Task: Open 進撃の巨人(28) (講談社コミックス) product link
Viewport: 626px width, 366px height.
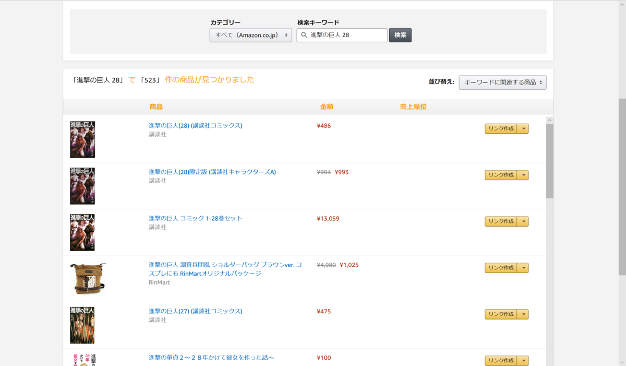Action: [x=196, y=125]
